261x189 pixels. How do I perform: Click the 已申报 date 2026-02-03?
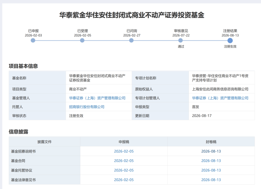(x=33, y=35)
